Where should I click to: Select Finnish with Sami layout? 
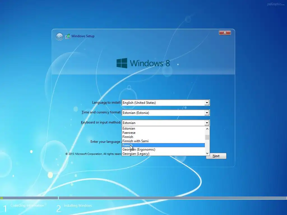click(x=163, y=141)
